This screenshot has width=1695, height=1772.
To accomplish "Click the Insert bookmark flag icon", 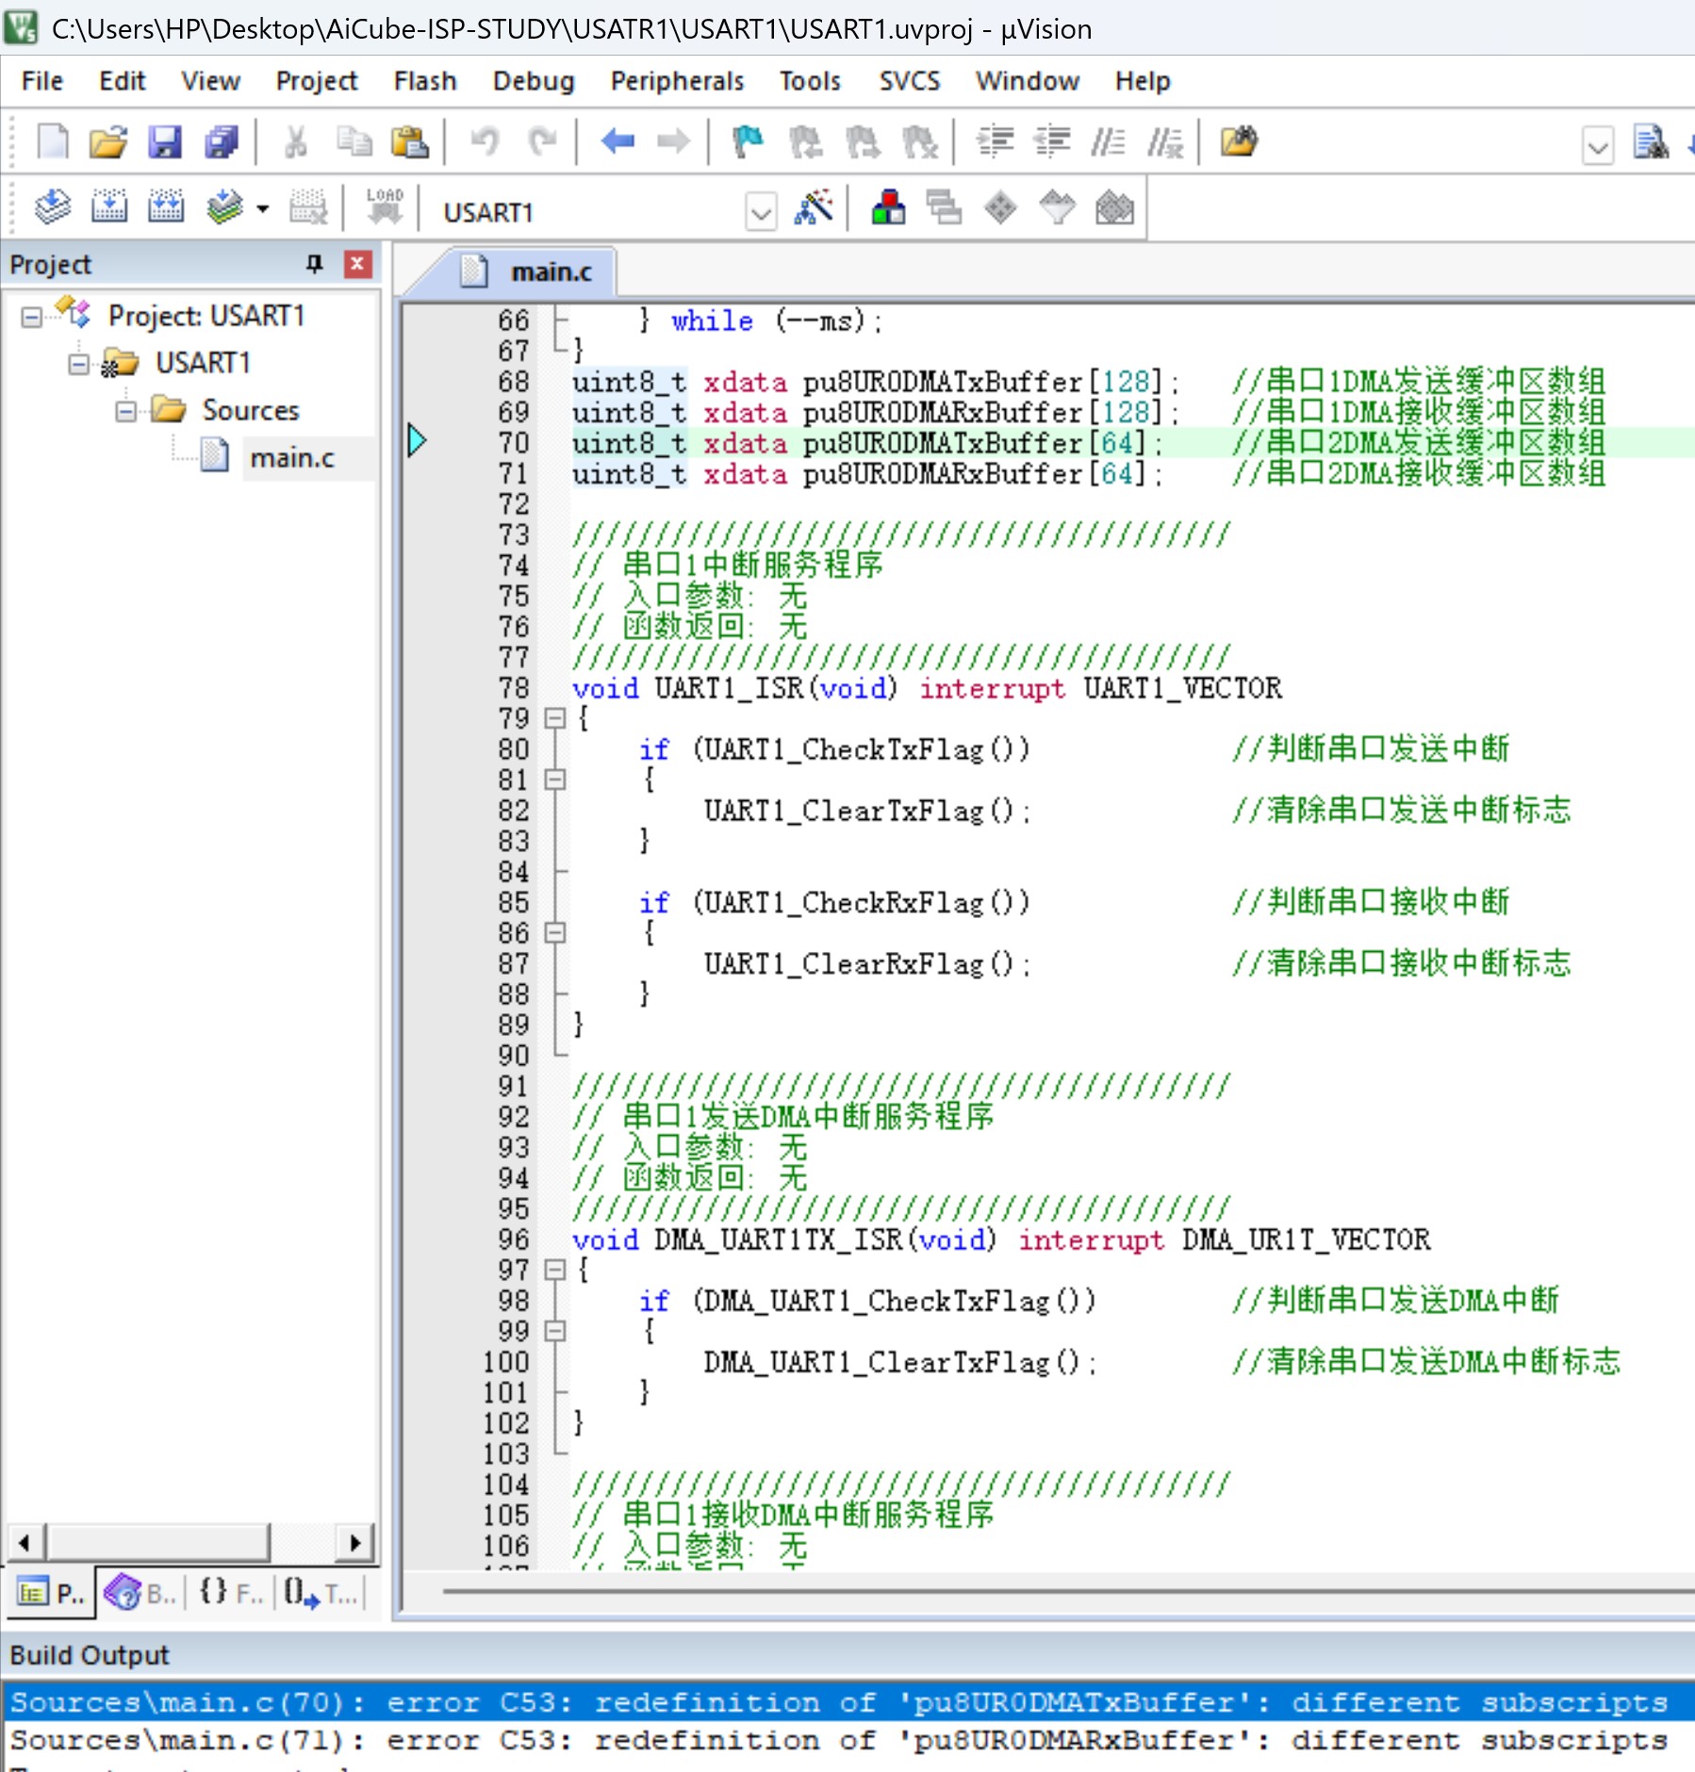I will (749, 142).
